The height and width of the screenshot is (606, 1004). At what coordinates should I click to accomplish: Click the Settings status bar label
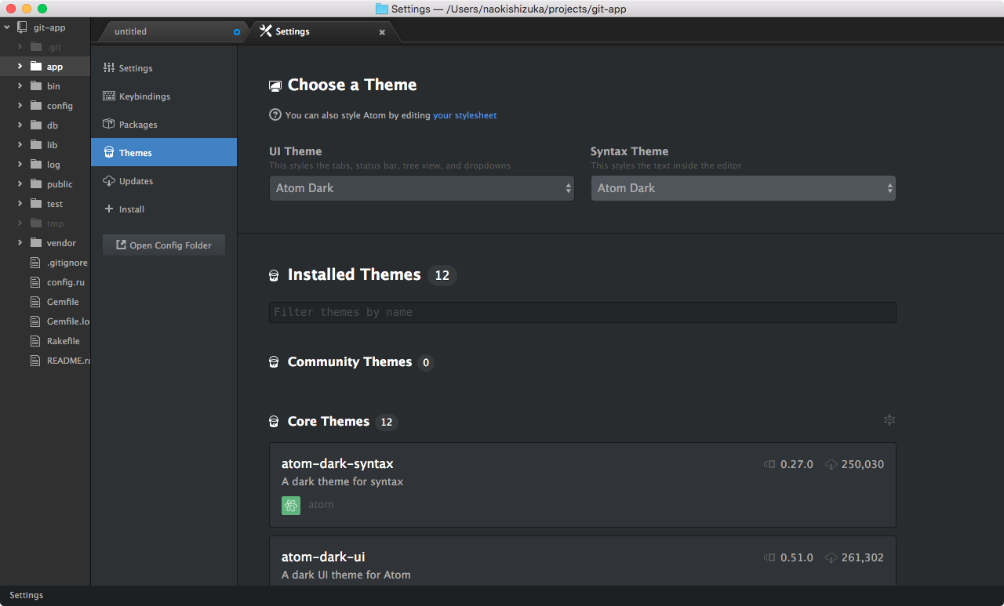pos(26,595)
